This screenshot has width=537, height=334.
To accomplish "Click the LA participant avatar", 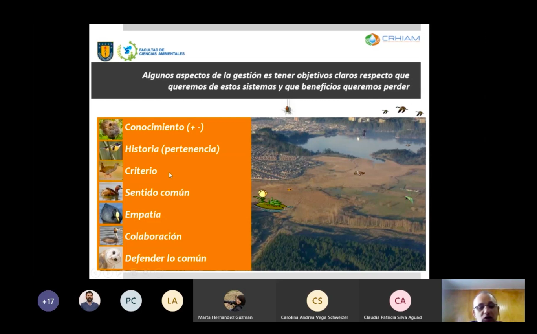I will coord(172,301).
